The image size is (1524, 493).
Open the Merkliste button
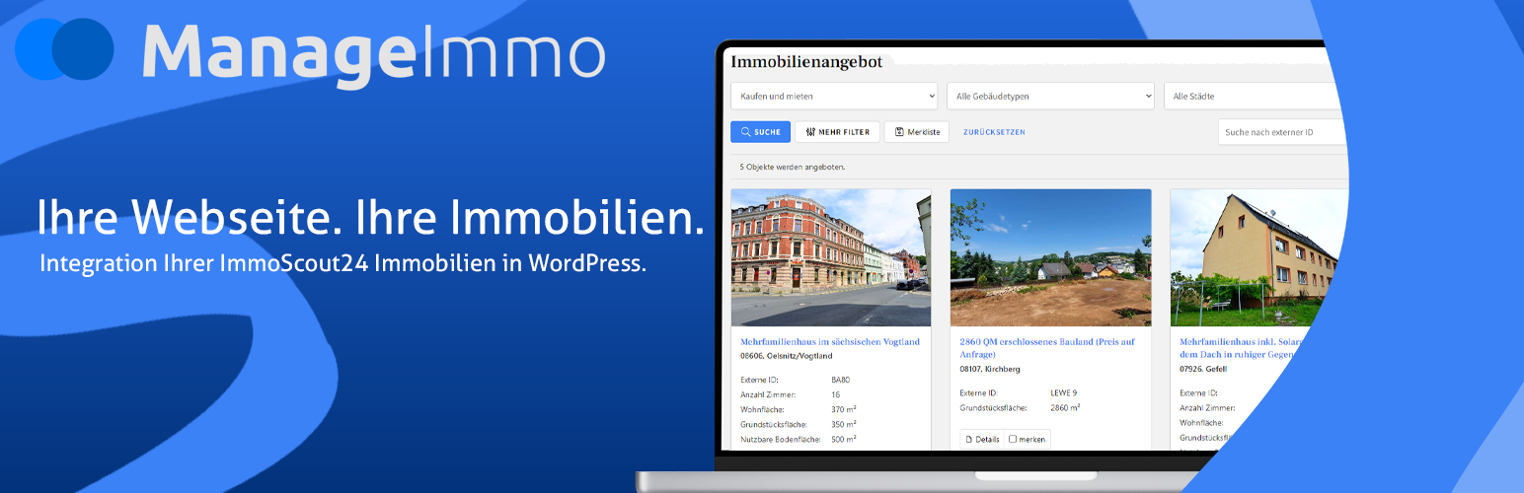pyautogui.click(x=917, y=132)
